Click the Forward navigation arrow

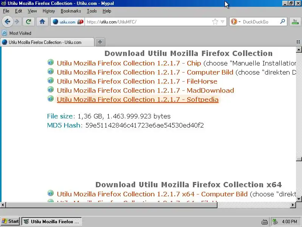coord(17,22)
